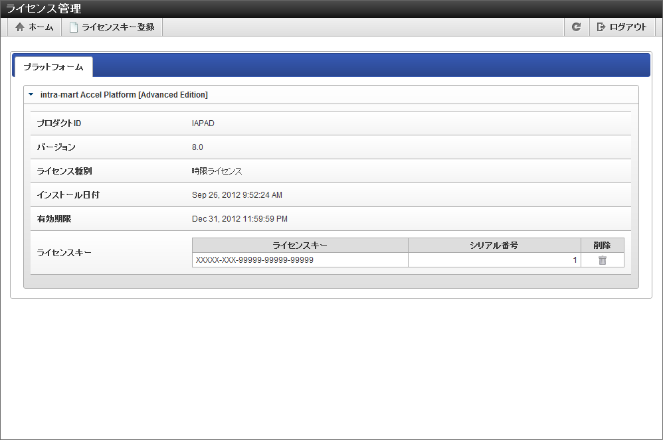The width and height of the screenshot is (663, 440).
Task: Click the 有効期限 label
Action: click(54, 219)
